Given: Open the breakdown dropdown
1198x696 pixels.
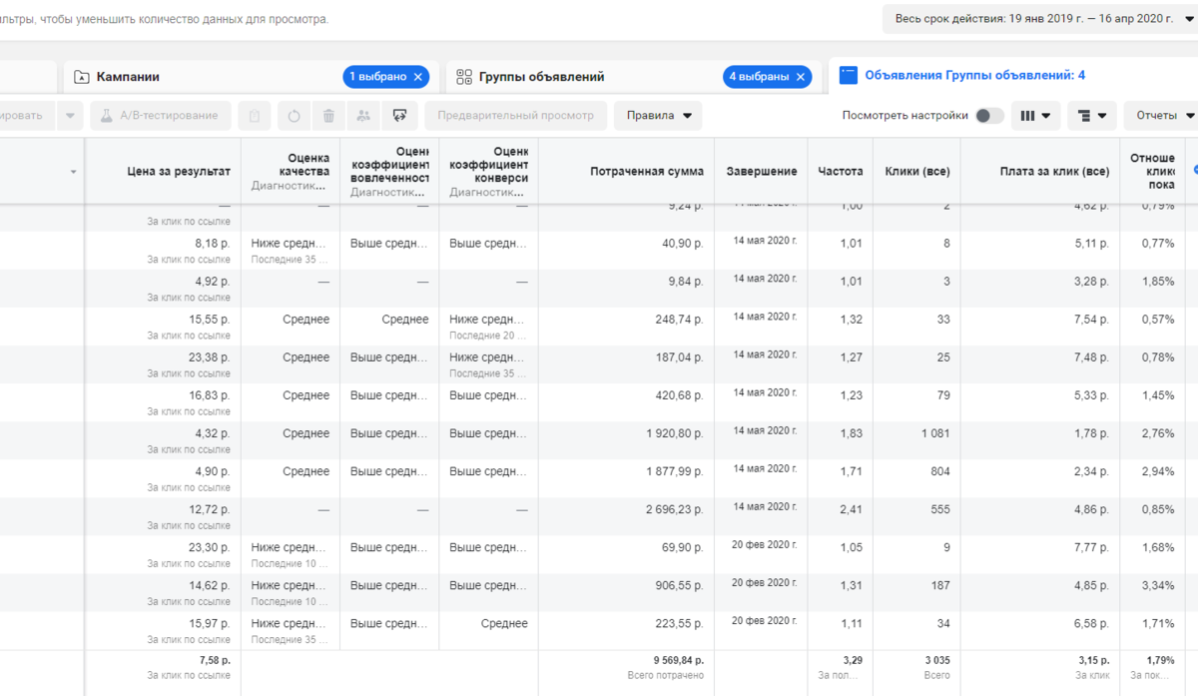Looking at the screenshot, I should click(x=1092, y=116).
